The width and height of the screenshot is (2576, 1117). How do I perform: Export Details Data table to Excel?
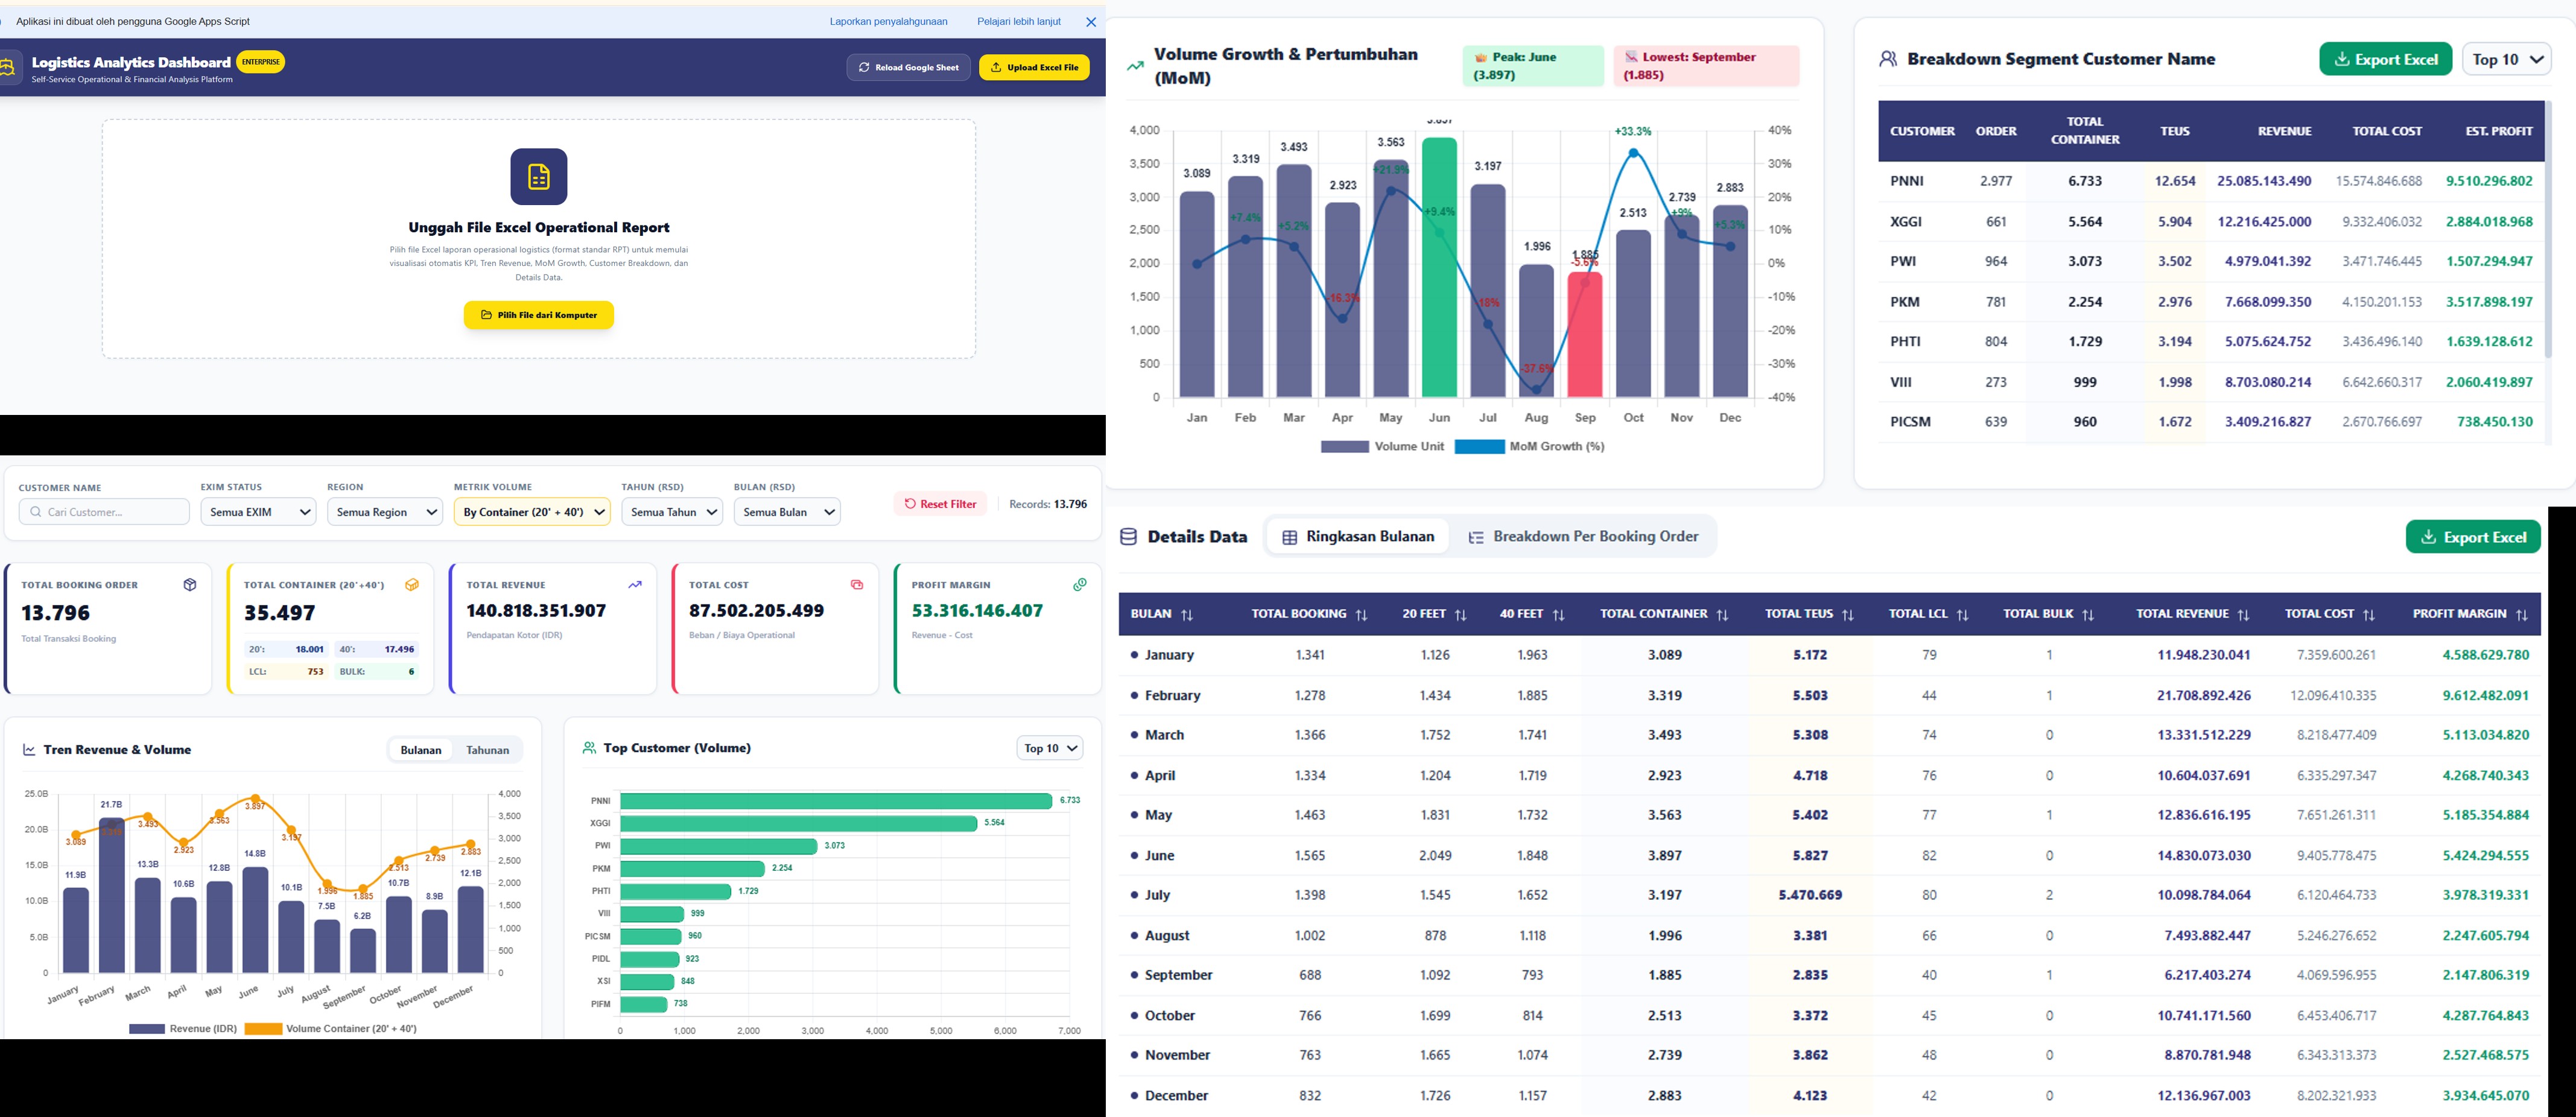[2473, 537]
